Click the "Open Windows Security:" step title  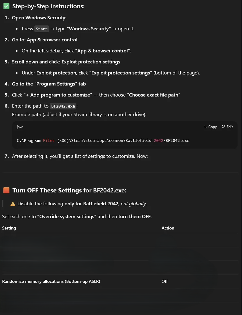[x=39, y=18]
